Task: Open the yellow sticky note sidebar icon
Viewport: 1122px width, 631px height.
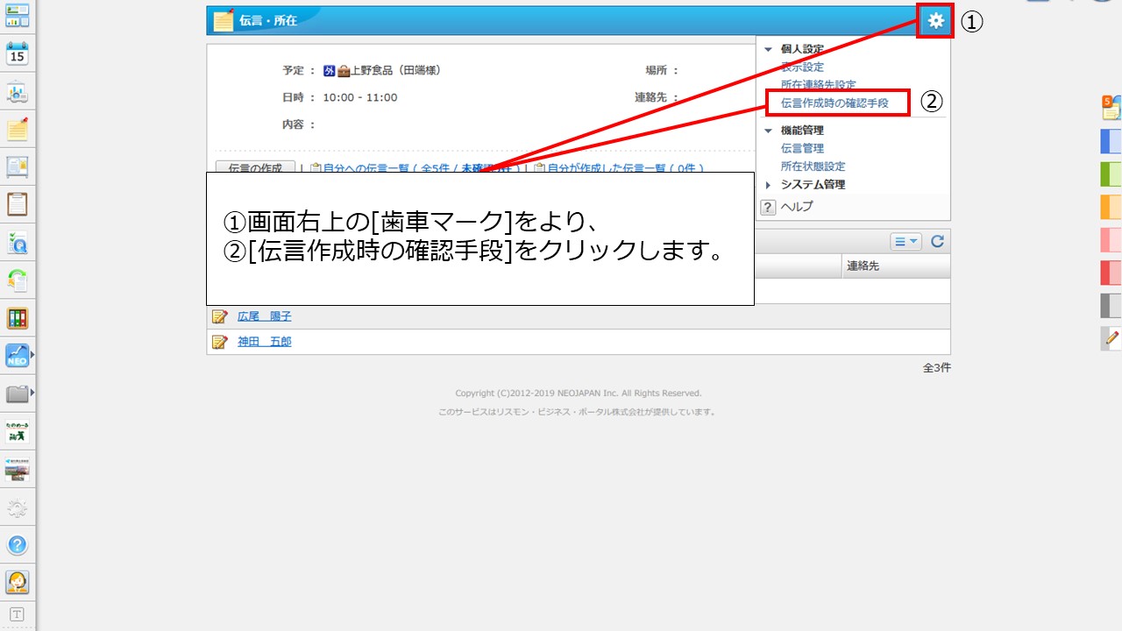Action: pyautogui.click(x=18, y=130)
